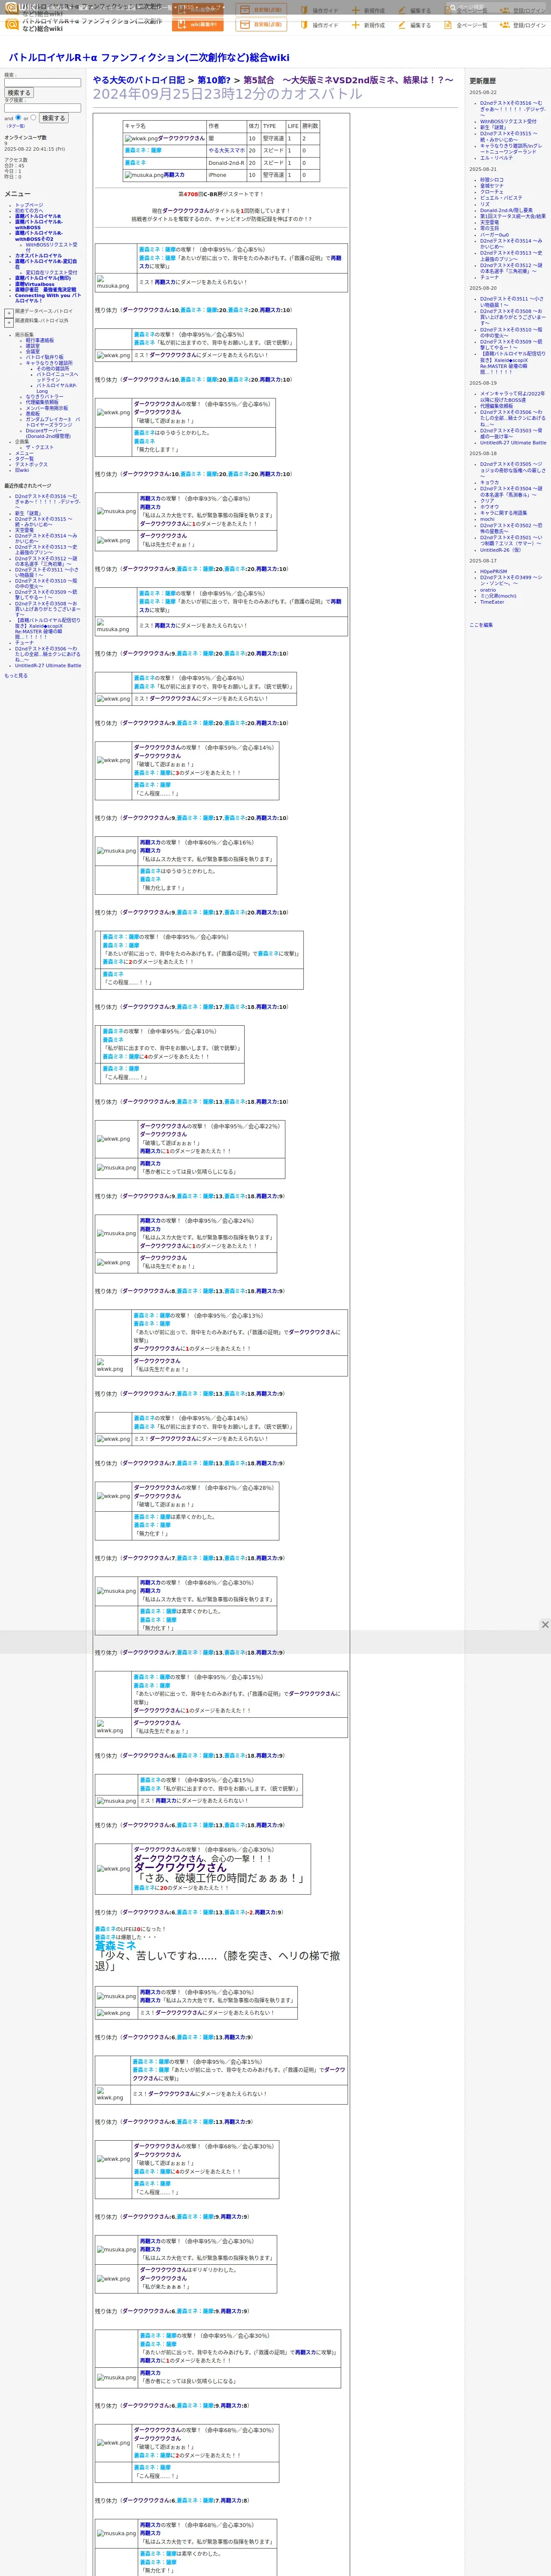Open 旧wiki sidebar link
Image resolution: width=551 pixels, height=2576 pixels.
click(x=22, y=470)
